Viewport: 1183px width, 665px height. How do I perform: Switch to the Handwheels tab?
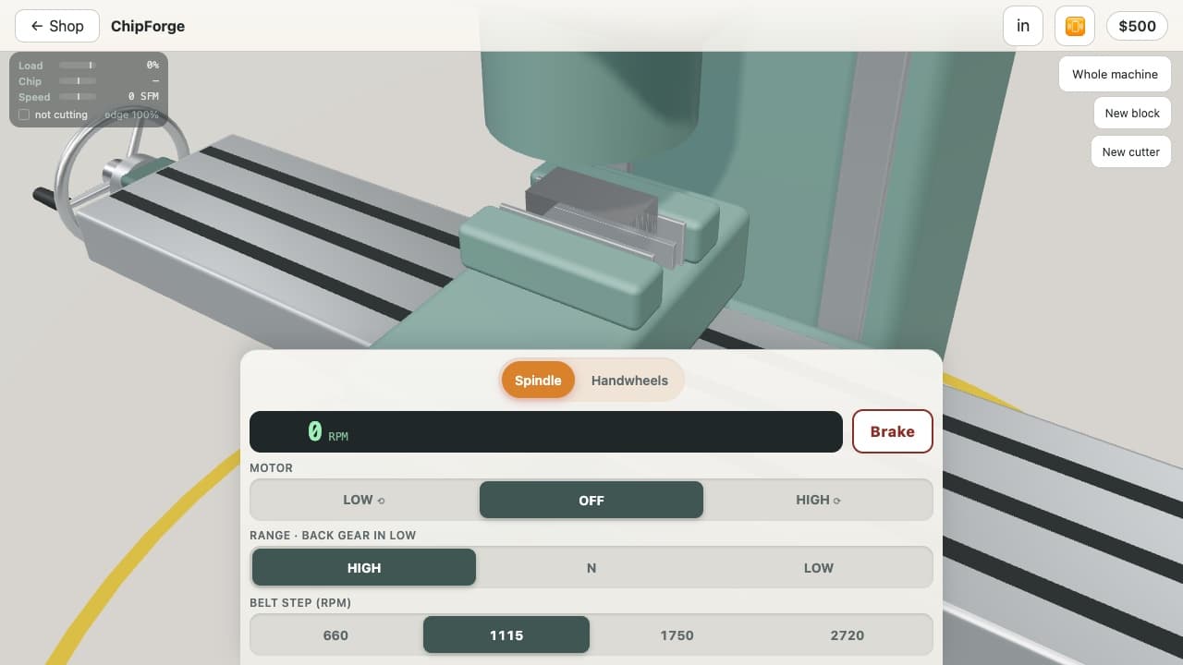click(629, 380)
